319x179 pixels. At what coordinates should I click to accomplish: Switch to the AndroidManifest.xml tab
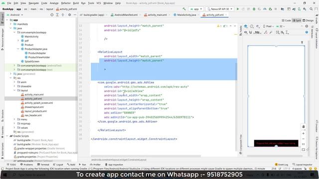126,15
